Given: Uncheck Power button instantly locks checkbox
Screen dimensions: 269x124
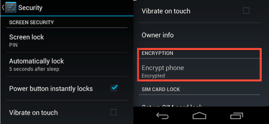Looking at the screenshot, I should (x=114, y=88).
